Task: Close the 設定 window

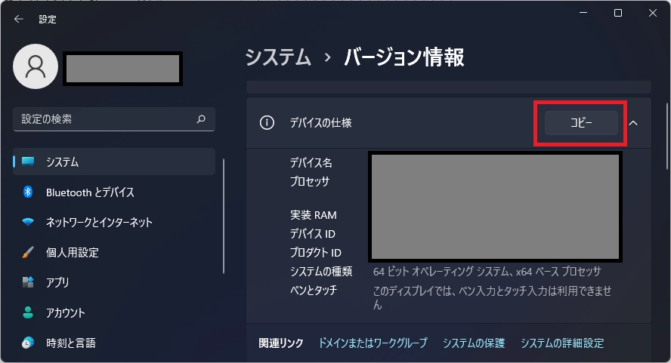Action: (653, 13)
